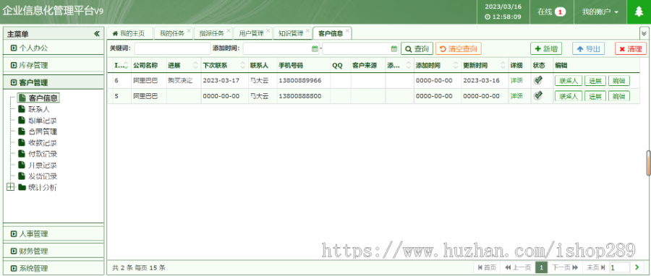Close the 我的任务 tab
The height and width of the screenshot is (276, 651).
(x=189, y=30)
